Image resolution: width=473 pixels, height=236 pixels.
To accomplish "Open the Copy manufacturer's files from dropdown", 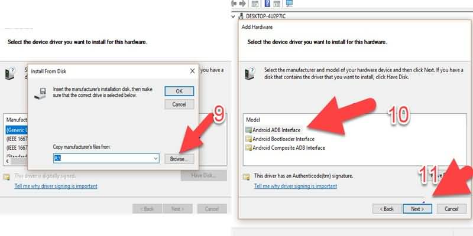I will 155,158.
